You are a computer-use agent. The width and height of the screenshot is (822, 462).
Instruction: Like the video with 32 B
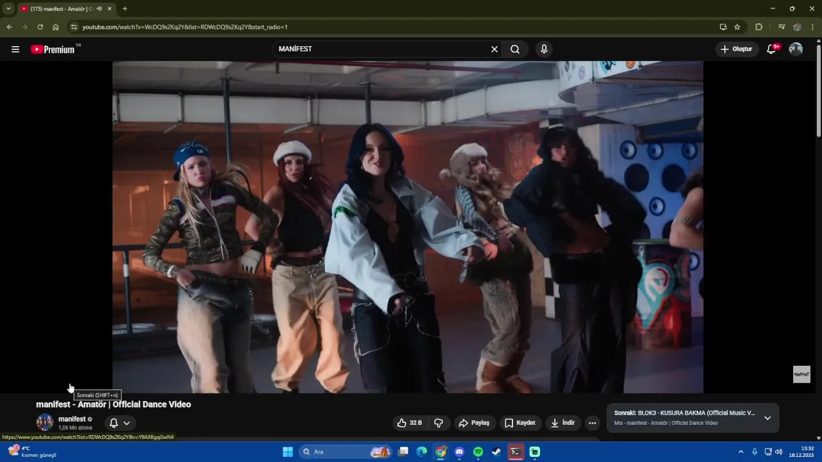[410, 423]
